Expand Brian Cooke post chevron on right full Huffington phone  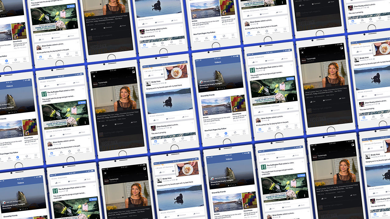coord(297,115)
